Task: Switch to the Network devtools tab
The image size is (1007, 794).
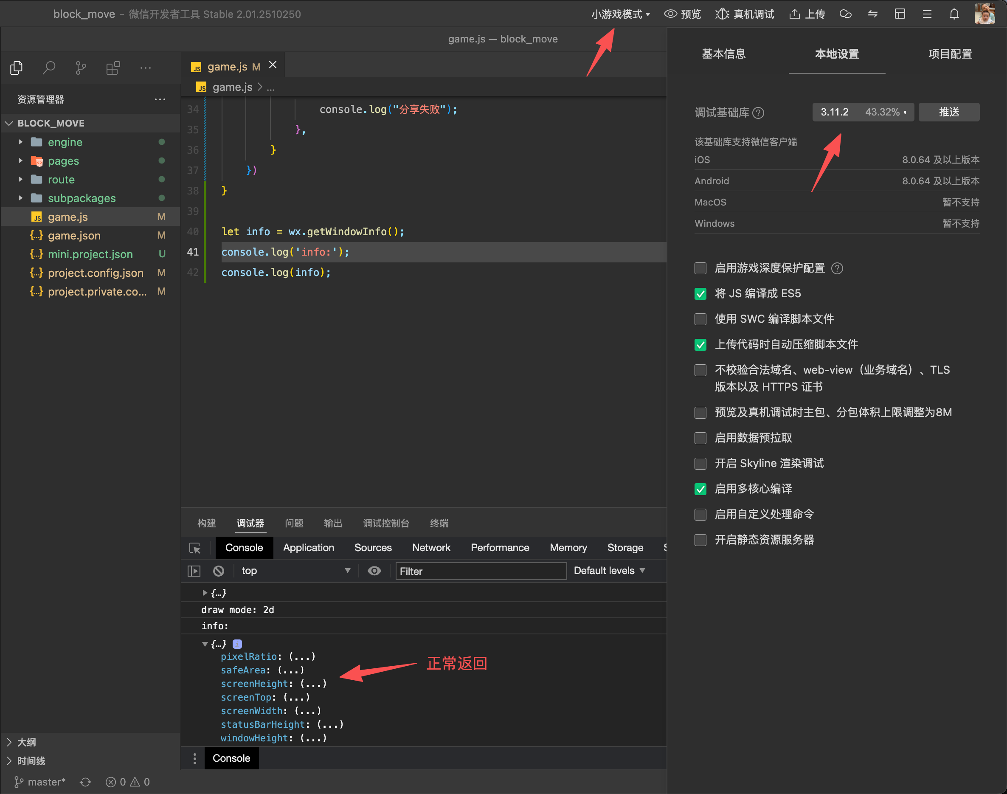Action: click(431, 548)
